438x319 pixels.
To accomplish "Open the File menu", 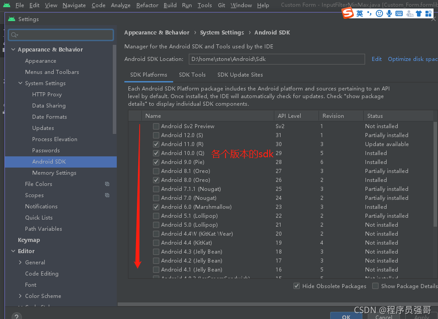I will coord(20,5).
